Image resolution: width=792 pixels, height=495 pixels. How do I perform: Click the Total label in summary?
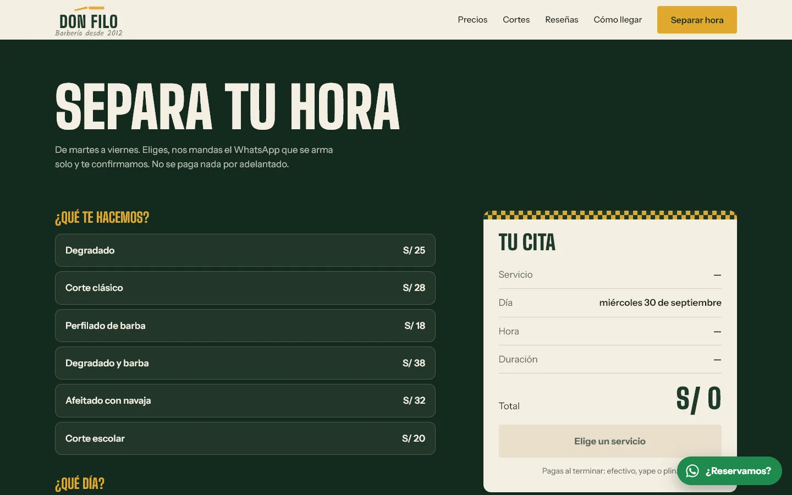tap(509, 406)
